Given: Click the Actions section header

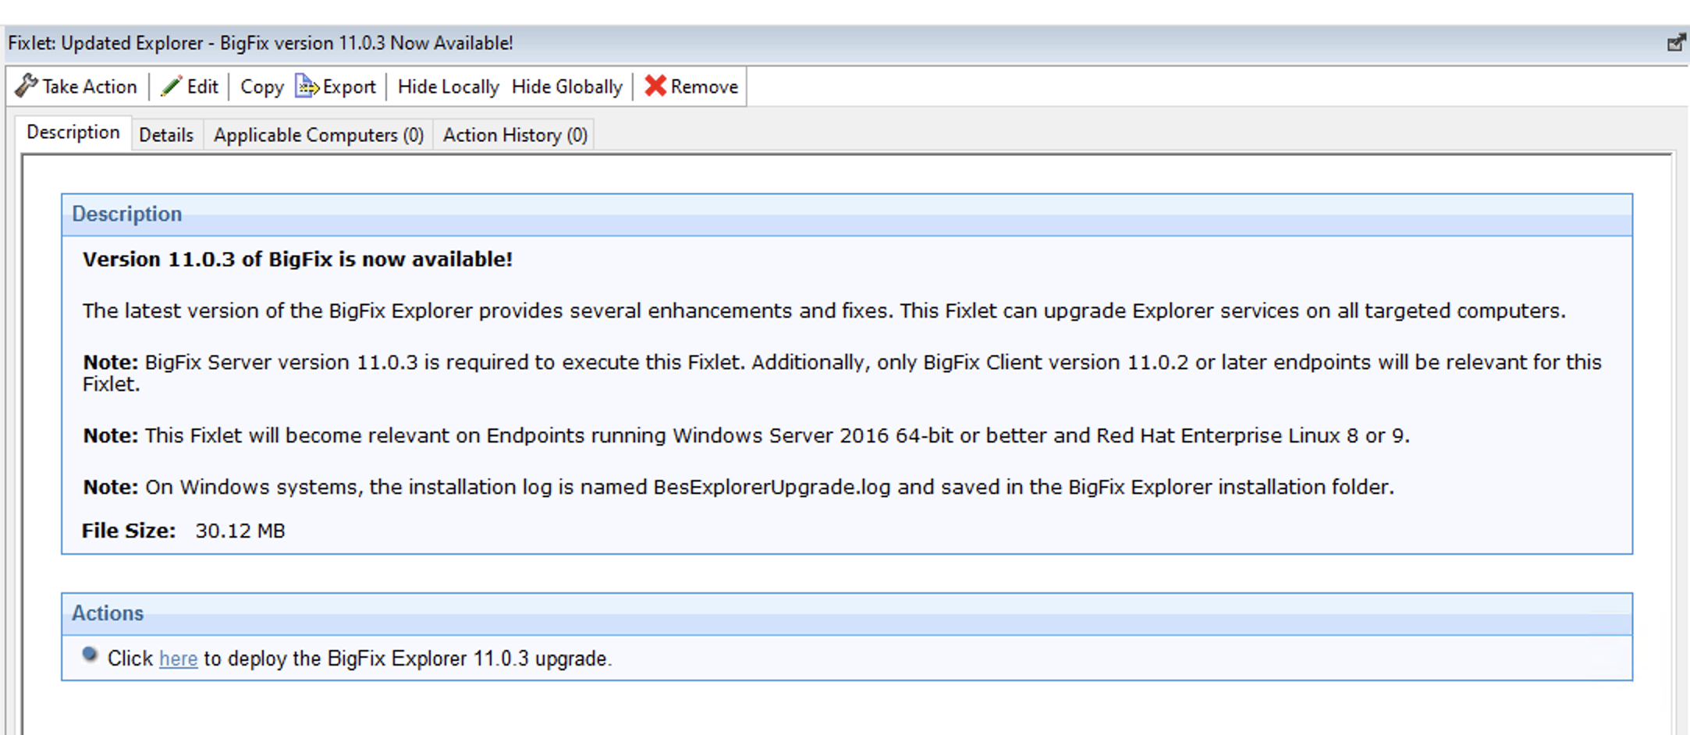Looking at the screenshot, I should click(x=108, y=613).
